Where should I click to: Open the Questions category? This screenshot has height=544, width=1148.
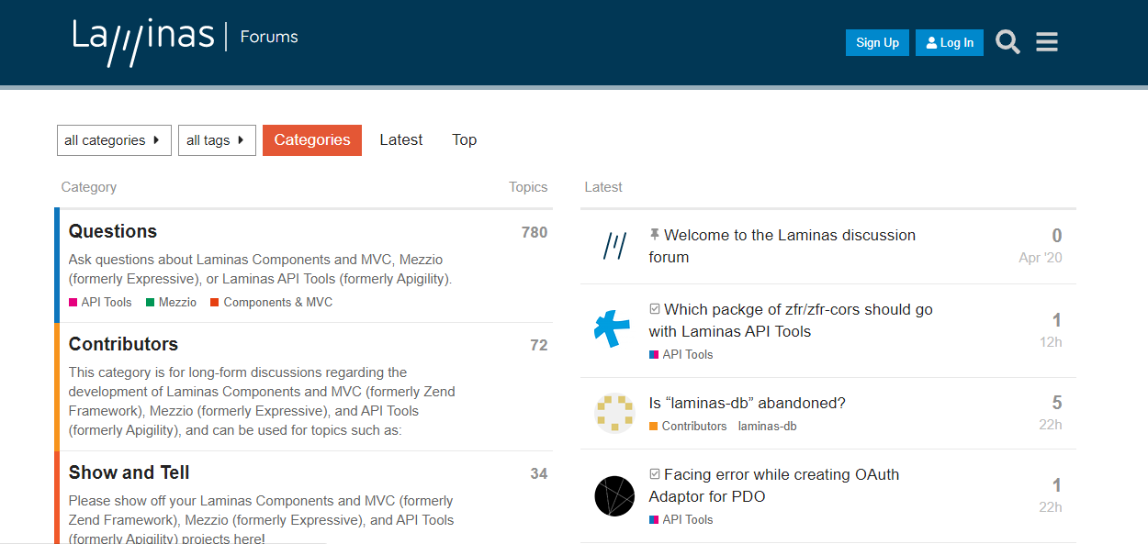(x=113, y=231)
